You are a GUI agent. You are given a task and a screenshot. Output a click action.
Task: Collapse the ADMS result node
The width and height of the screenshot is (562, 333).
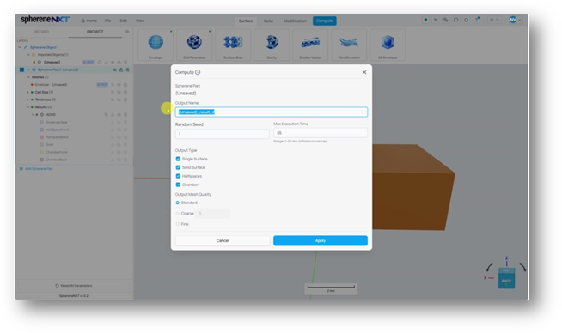(x=33, y=115)
